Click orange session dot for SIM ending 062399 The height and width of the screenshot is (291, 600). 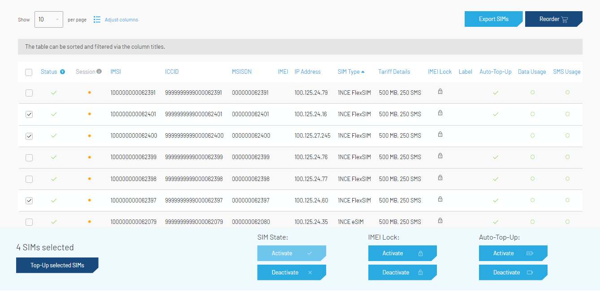point(90,157)
